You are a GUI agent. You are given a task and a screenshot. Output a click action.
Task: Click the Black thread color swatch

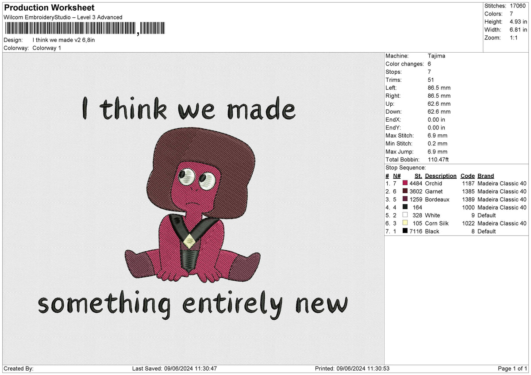point(405,231)
